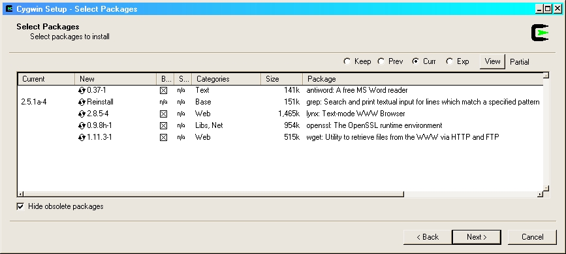Viewport: 566px width, 254px height.
Task: Click the 515k size value
Action: [292, 138]
